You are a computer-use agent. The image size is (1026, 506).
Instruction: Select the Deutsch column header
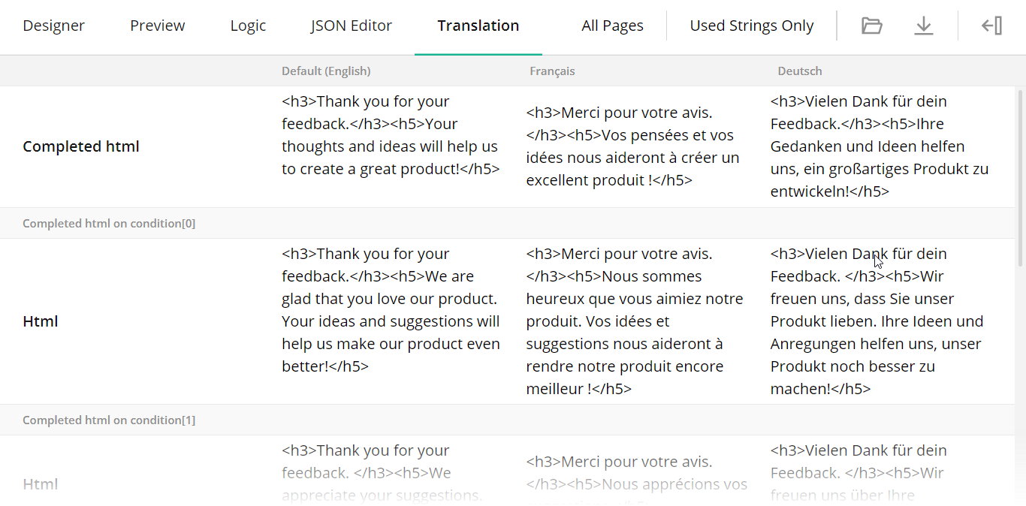(x=799, y=71)
